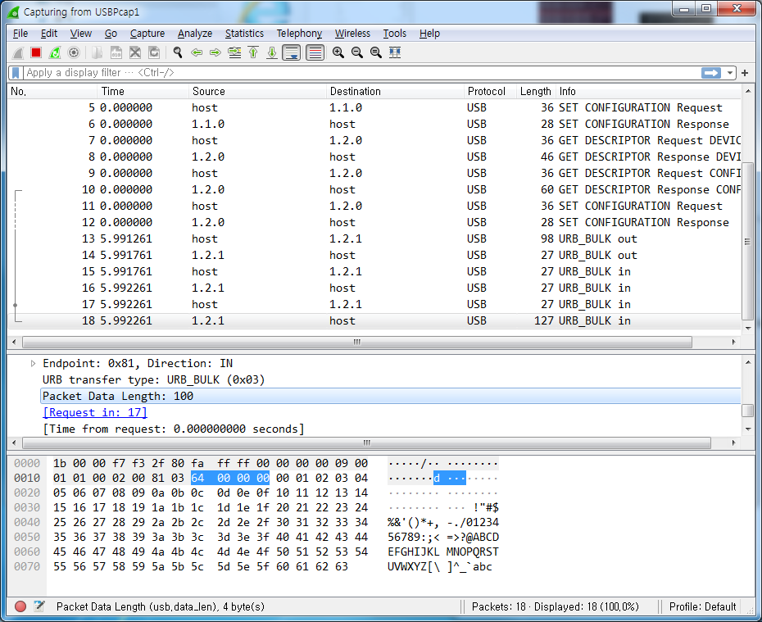The height and width of the screenshot is (622, 762).
Task: Open the Tools menu
Action: pyautogui.click(x=395, y=34)
